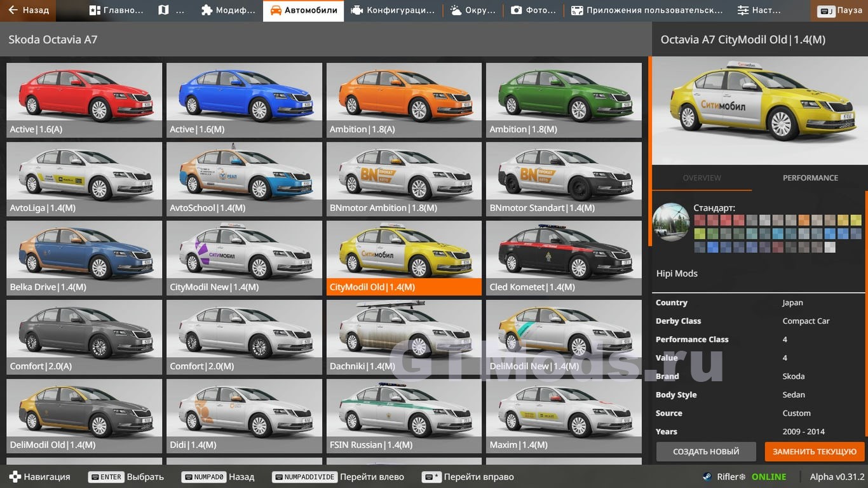
Task: Click the Years value 2009 - 2014
Action: tap(803, 431)
